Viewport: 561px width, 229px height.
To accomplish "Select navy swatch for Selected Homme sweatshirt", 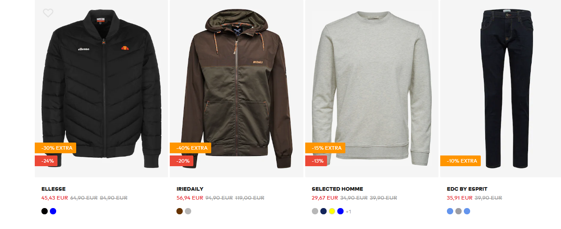I will (x=323, y=211).
